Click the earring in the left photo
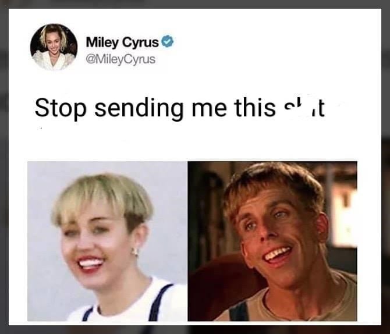This screenshot has height=334, width=390. pos(135,252)
